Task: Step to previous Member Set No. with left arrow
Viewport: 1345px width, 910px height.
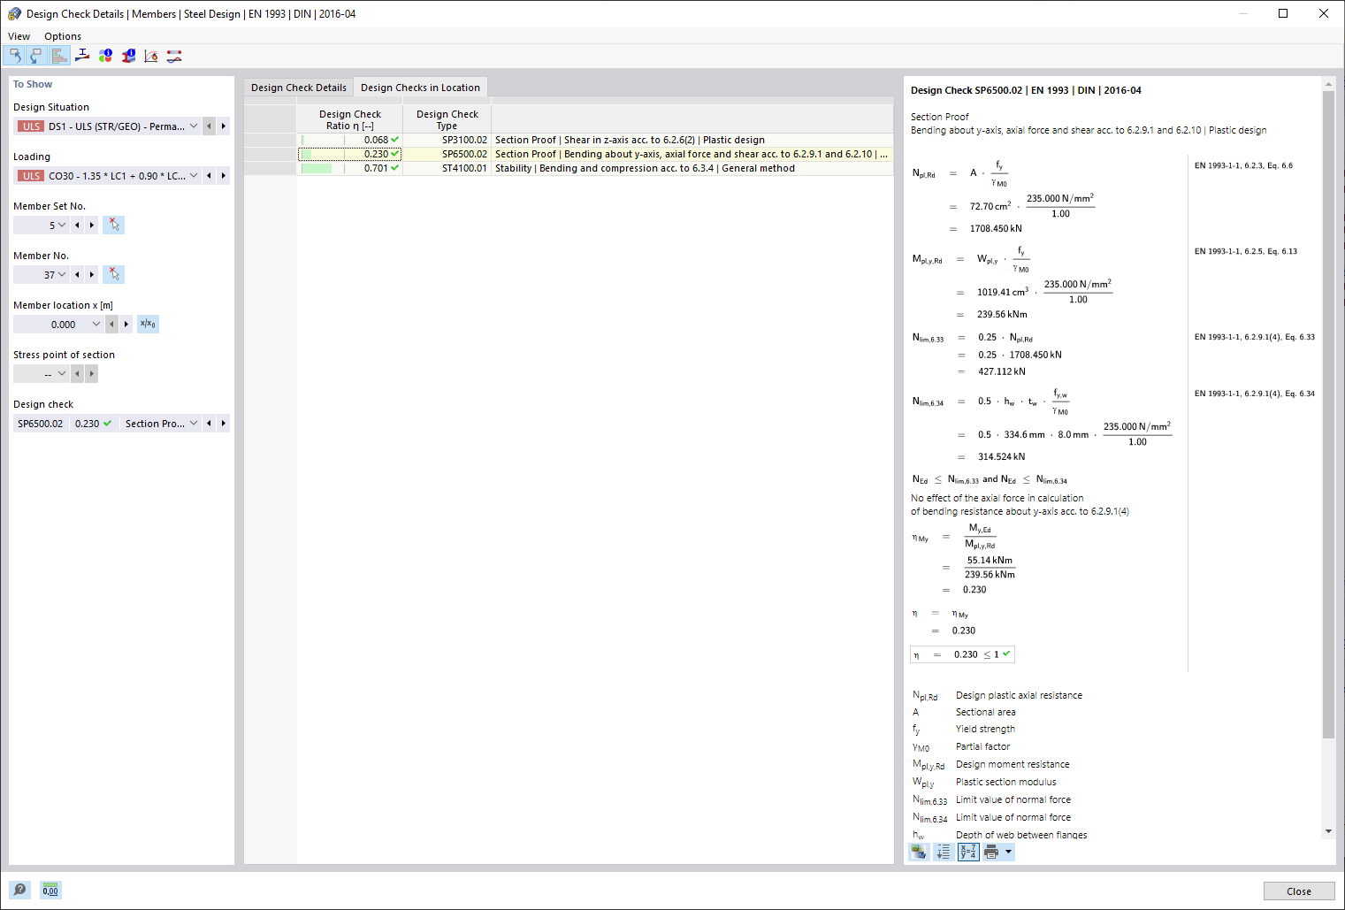Action: click(78, 226)
